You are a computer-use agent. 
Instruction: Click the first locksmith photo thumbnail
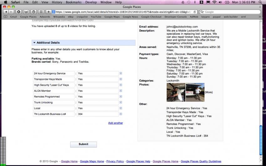(x=176, y=92)
